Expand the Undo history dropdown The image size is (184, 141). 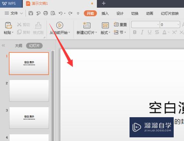pyautogui.click(x=65, y=14)
